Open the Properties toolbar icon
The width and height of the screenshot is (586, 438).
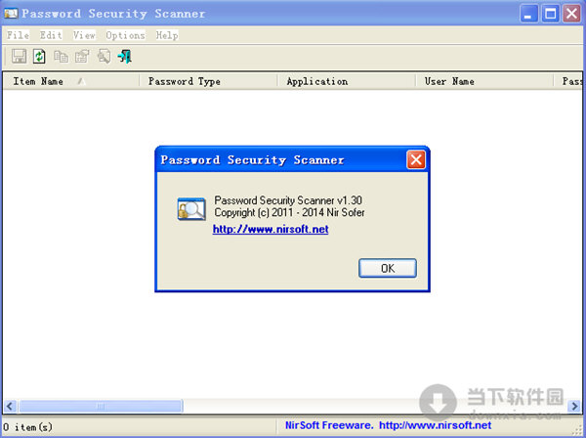pyautogui.click(x=82, y=57)
